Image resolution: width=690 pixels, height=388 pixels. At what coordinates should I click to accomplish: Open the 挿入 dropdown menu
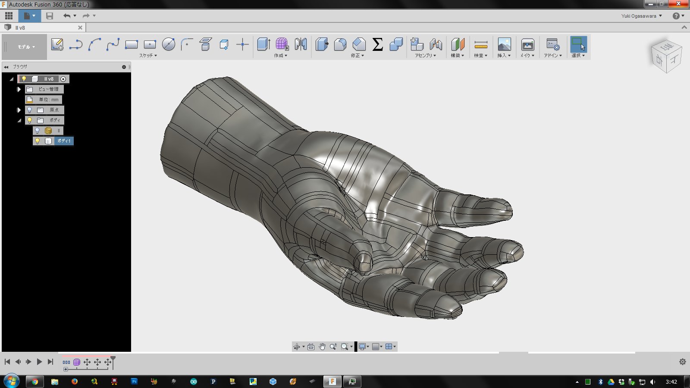pyautogui.click(x=504, y=56)
